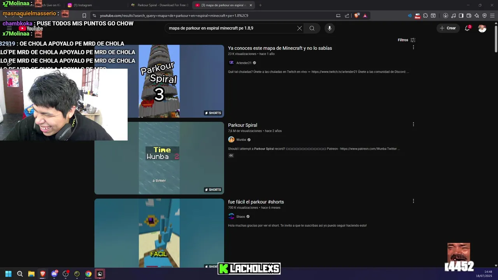This screenshot has width=498, height=280.
Task: Clear the YouTube search box with X
Action: coord(300,28)
